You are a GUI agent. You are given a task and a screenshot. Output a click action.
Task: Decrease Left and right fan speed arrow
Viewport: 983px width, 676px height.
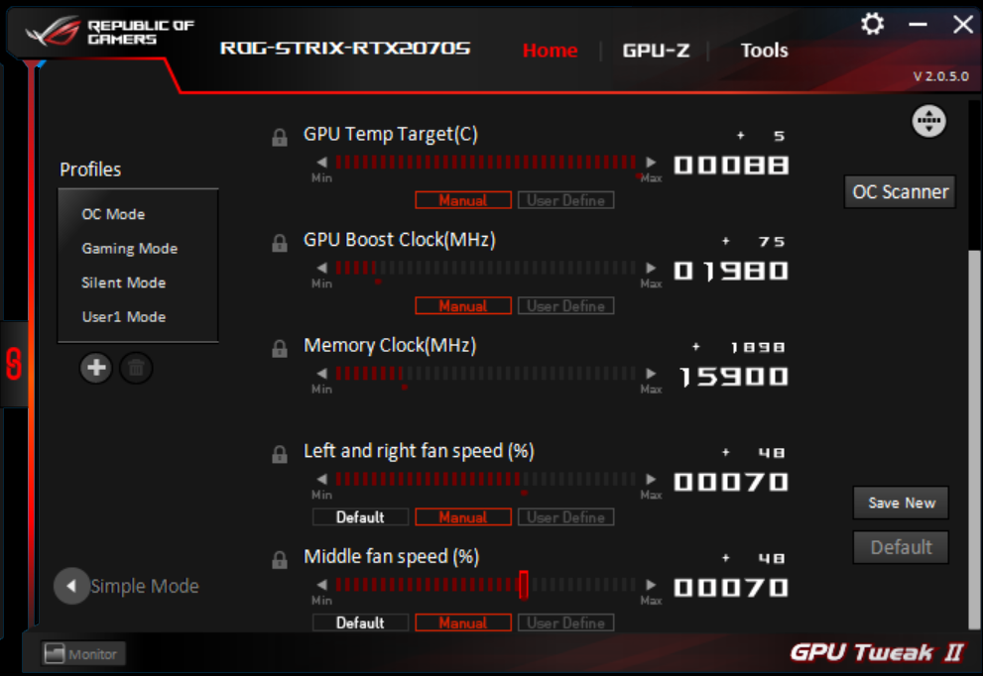click(321, 480)
